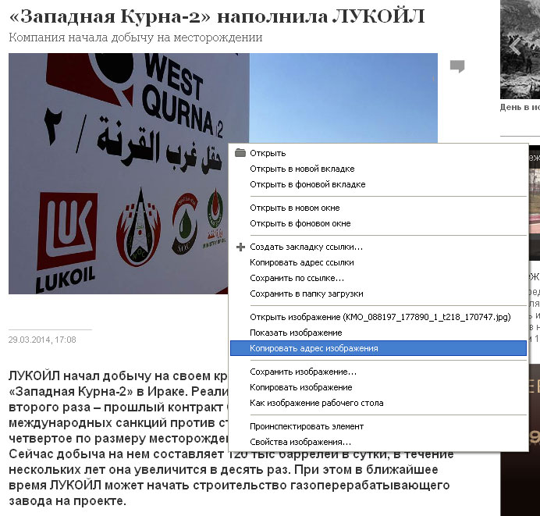This screenshot has width=540, height=516.
Task: Click the folder icon next to Открыть
Action: pos(240,153)
